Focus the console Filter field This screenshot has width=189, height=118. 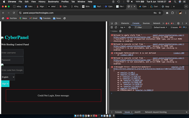(143, 27)
